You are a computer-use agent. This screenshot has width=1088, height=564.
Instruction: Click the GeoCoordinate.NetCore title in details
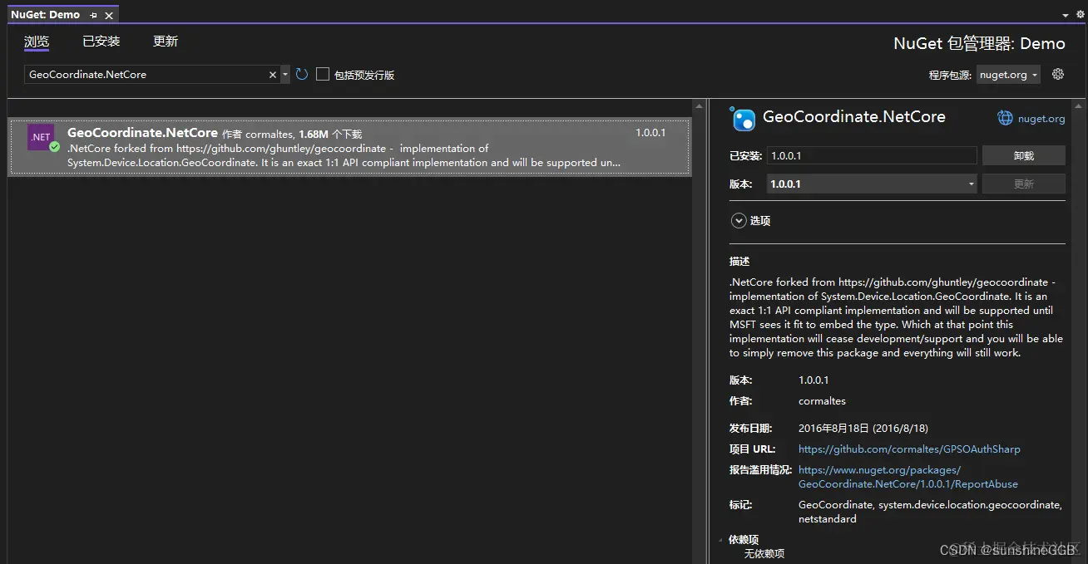pyautogui.click(x=854, y=117)
